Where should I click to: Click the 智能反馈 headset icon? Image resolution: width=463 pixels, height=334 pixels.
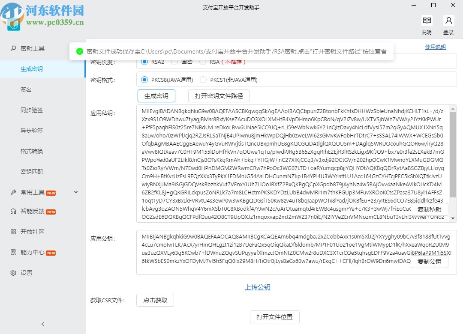point(13,211)
